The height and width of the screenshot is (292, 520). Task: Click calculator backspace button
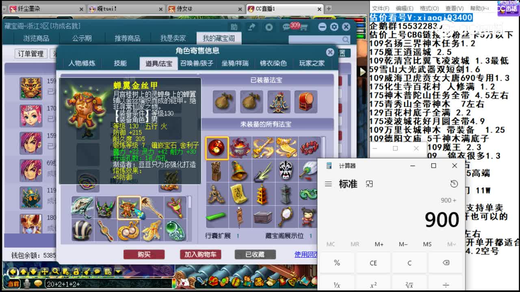(445, 263)
